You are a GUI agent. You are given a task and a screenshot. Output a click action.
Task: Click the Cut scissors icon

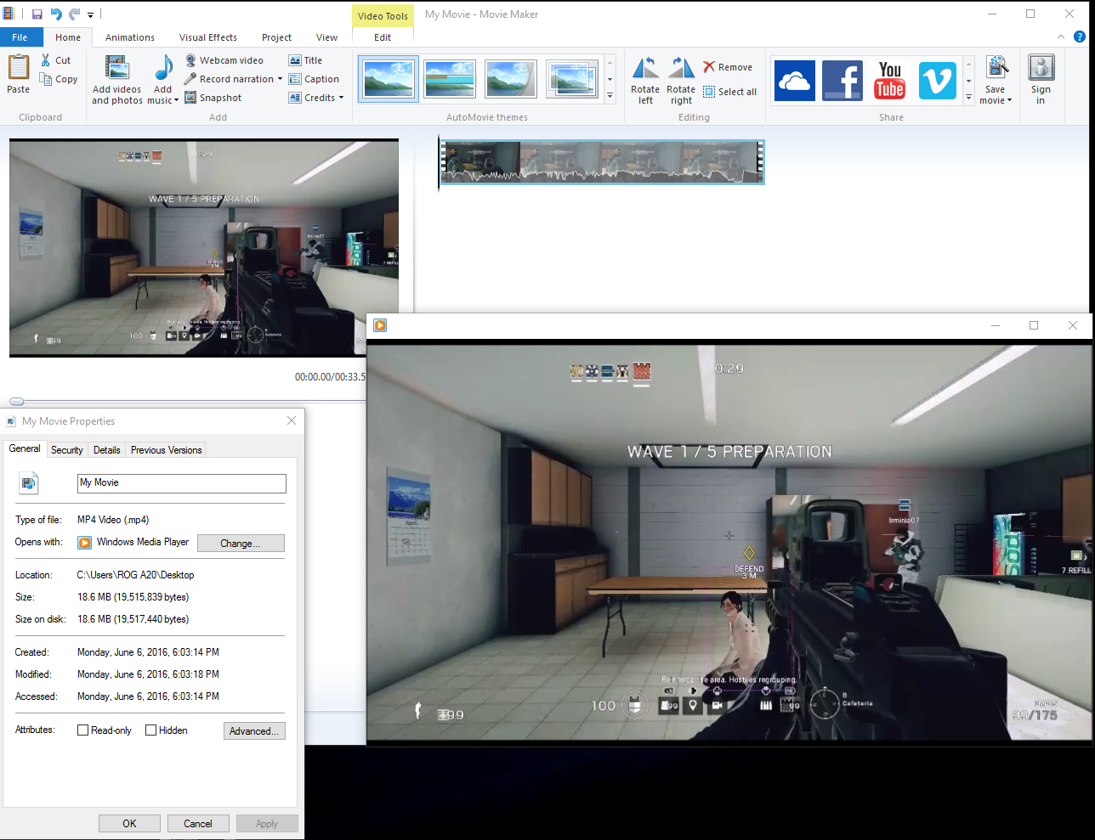click(x=46, y=60)
